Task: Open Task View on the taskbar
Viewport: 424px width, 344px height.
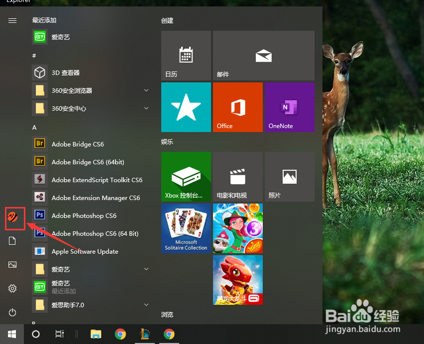Action: [x=60, y=334]
